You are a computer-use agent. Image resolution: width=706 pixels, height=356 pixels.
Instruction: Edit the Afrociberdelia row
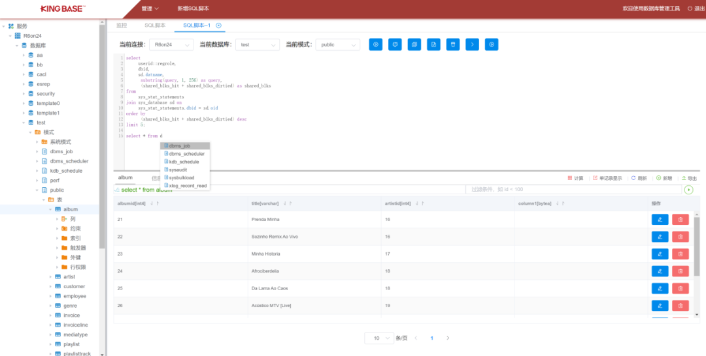[x=660, y=271]
